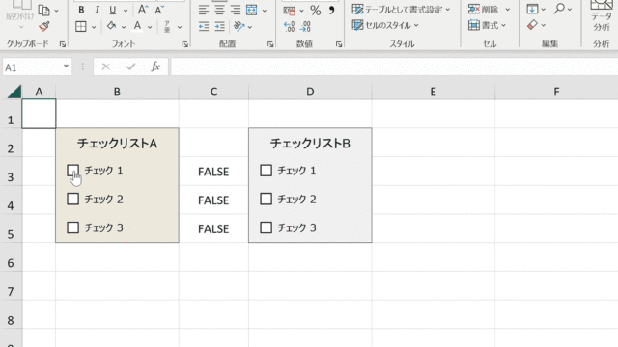Apply font color A
This screenshot has height=347, width=618.
(x=137, y=26)
